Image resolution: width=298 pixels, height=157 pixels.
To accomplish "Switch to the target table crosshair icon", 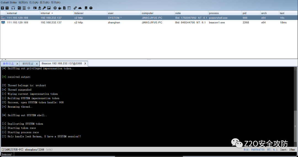I will tap(29, 8).
